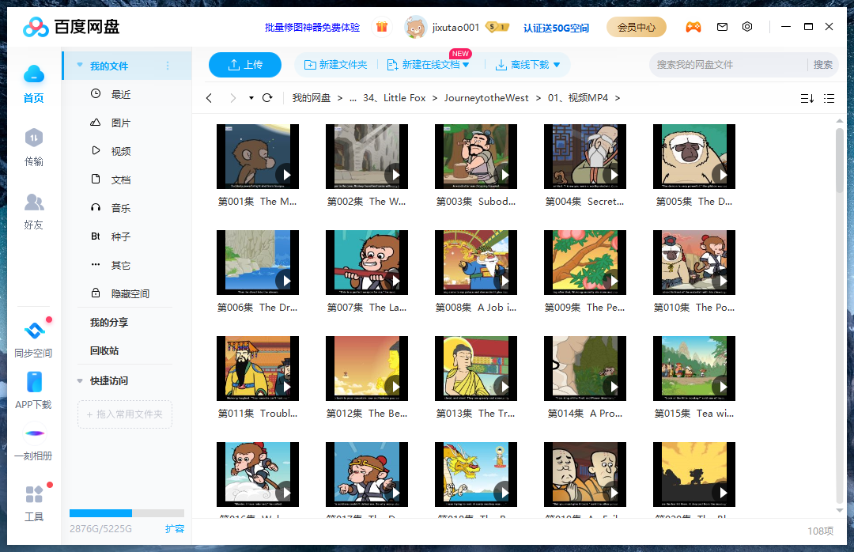This screenshot has height=552, width=854.
Task: Click the storage usage progress bar
Action: coord(127,512)
